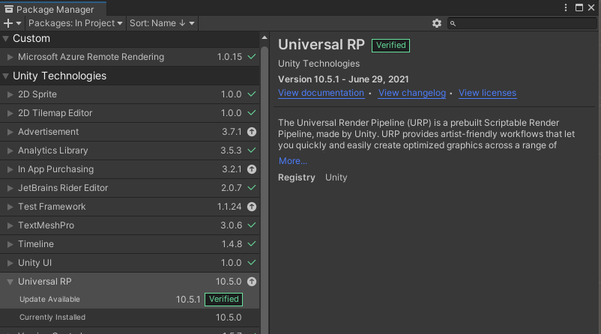Viewport: 601px width, 334px height.
Task: Select the Unity UI package
Action: (130, 263)
